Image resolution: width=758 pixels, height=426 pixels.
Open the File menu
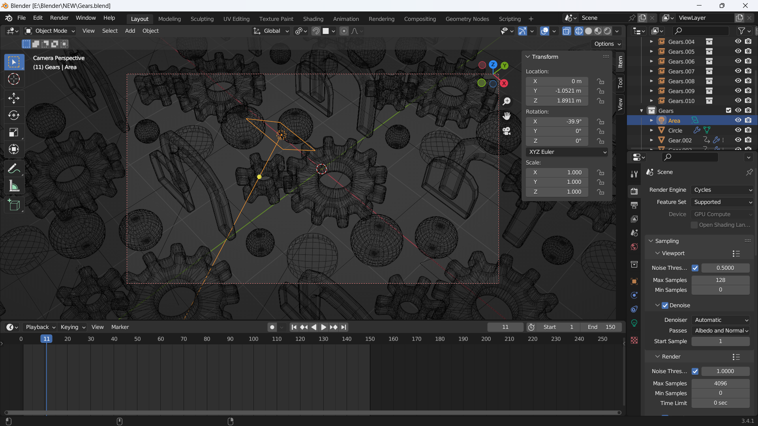coord(21,18)
